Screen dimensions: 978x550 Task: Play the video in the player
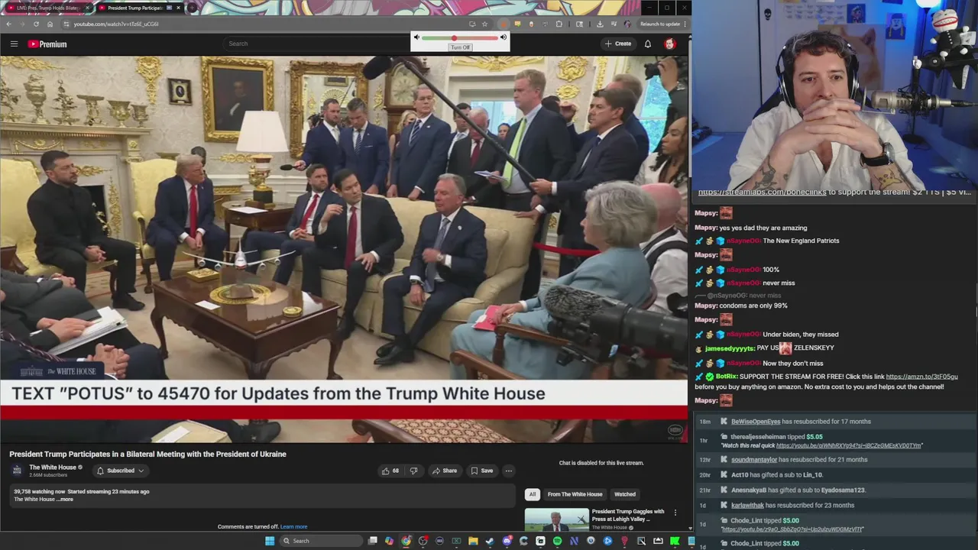click(344, 249)
